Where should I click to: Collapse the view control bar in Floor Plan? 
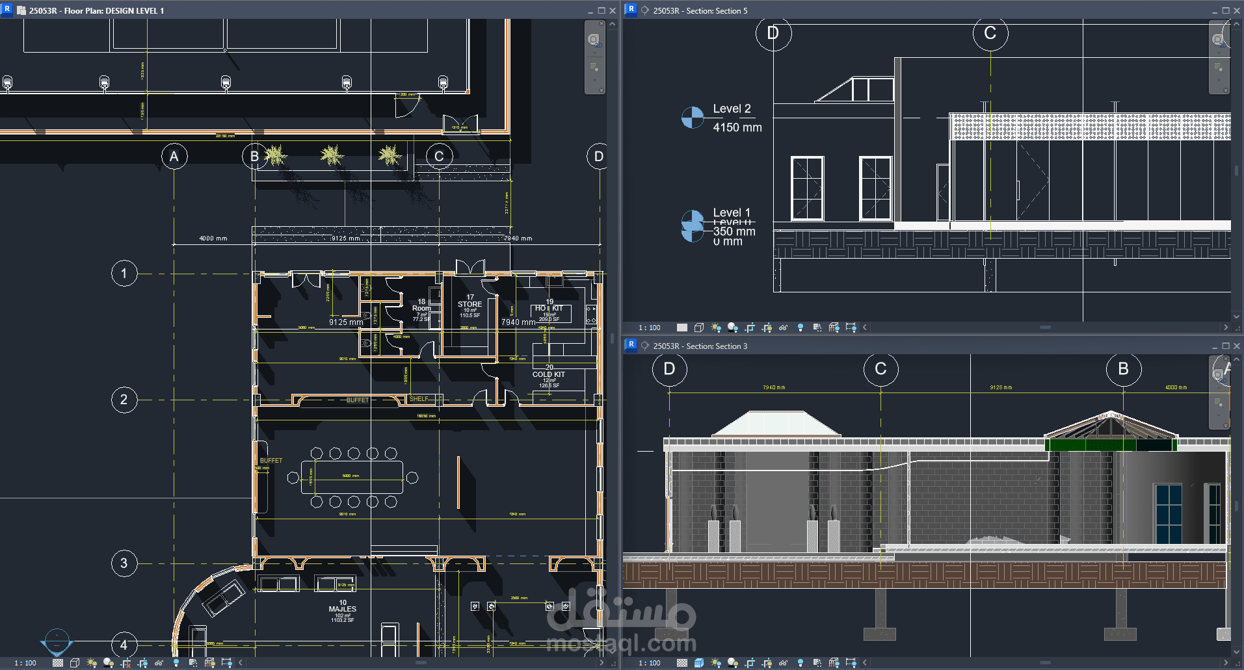tap(241, 663)
